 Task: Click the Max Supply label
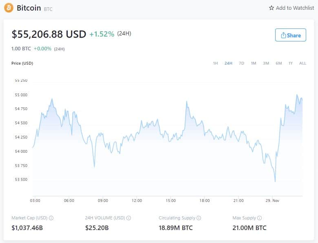[x=244, y=218]
